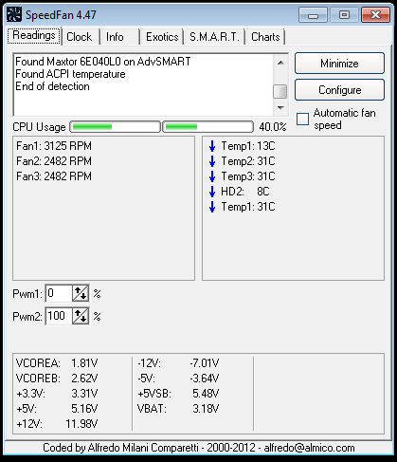
Task: Click the HD2: 8C reading text
Action: 245,192
